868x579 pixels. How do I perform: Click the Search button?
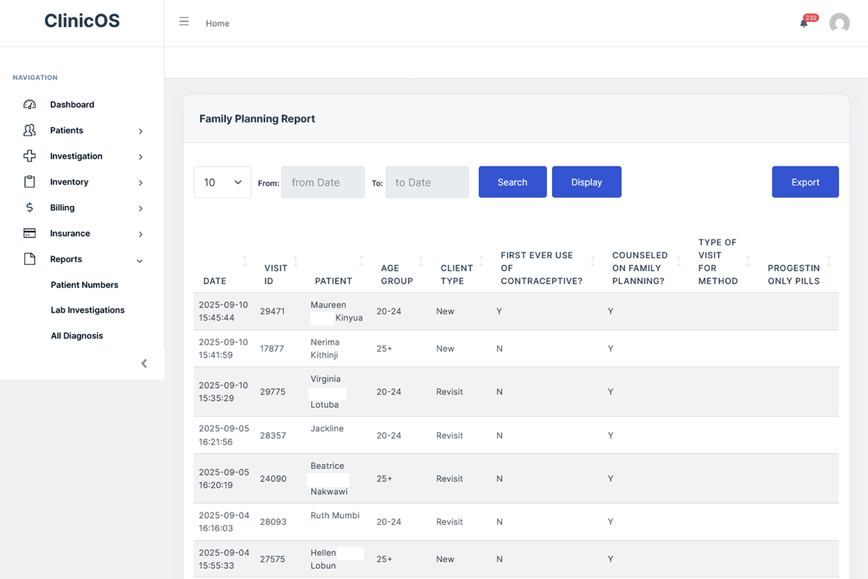point(512,182)
